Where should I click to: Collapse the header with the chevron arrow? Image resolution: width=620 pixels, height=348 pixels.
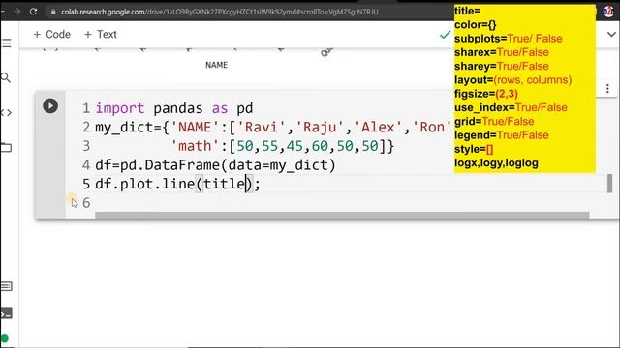611,35
